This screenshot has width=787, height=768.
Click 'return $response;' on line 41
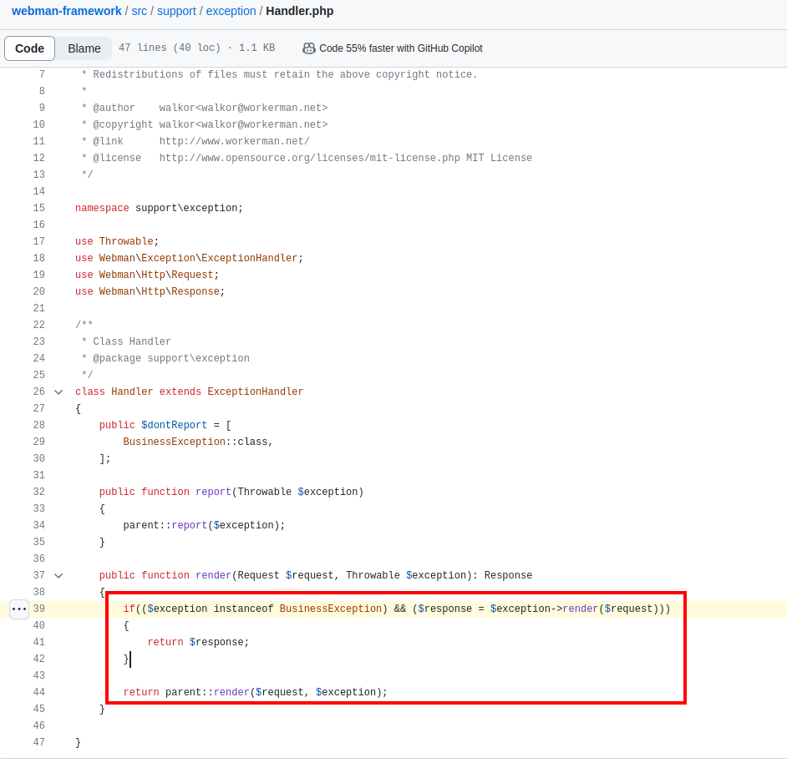(x=198, y=642)
